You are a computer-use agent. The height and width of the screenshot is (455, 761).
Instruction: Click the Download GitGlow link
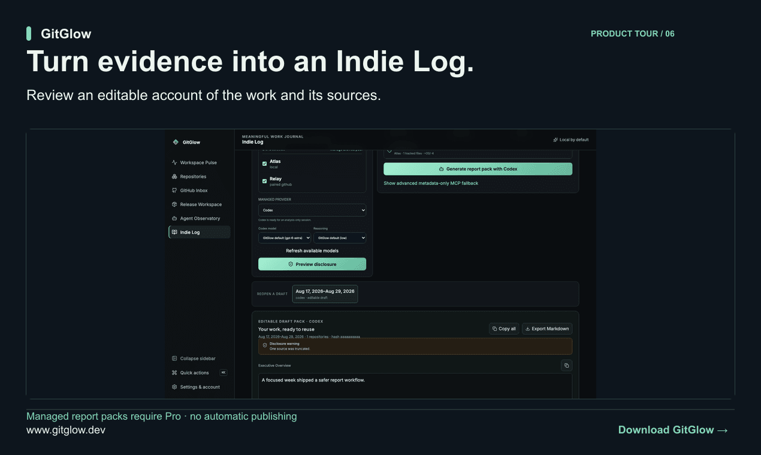(673, 430)
